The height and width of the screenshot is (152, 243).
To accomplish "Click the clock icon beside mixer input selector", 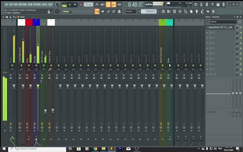I will pos(239,22).
